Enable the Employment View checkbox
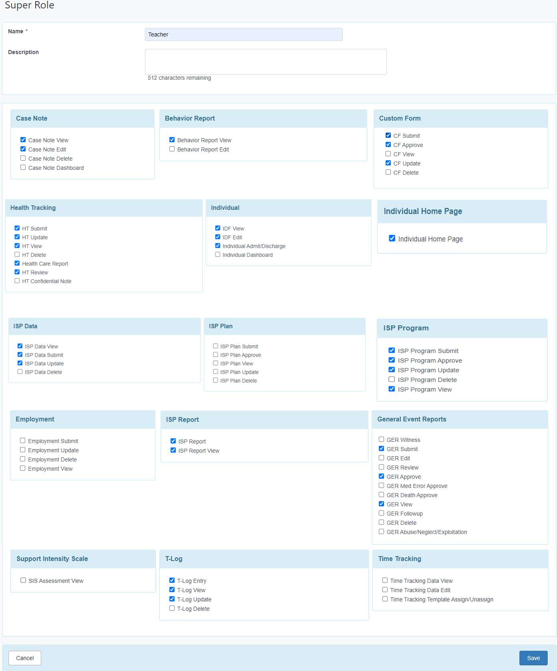Image resolution: width=557 pixels, height=671 pixels. 22,468
